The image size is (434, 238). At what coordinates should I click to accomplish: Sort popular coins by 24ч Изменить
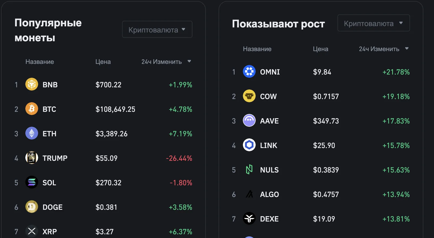(x=166, y=62)
